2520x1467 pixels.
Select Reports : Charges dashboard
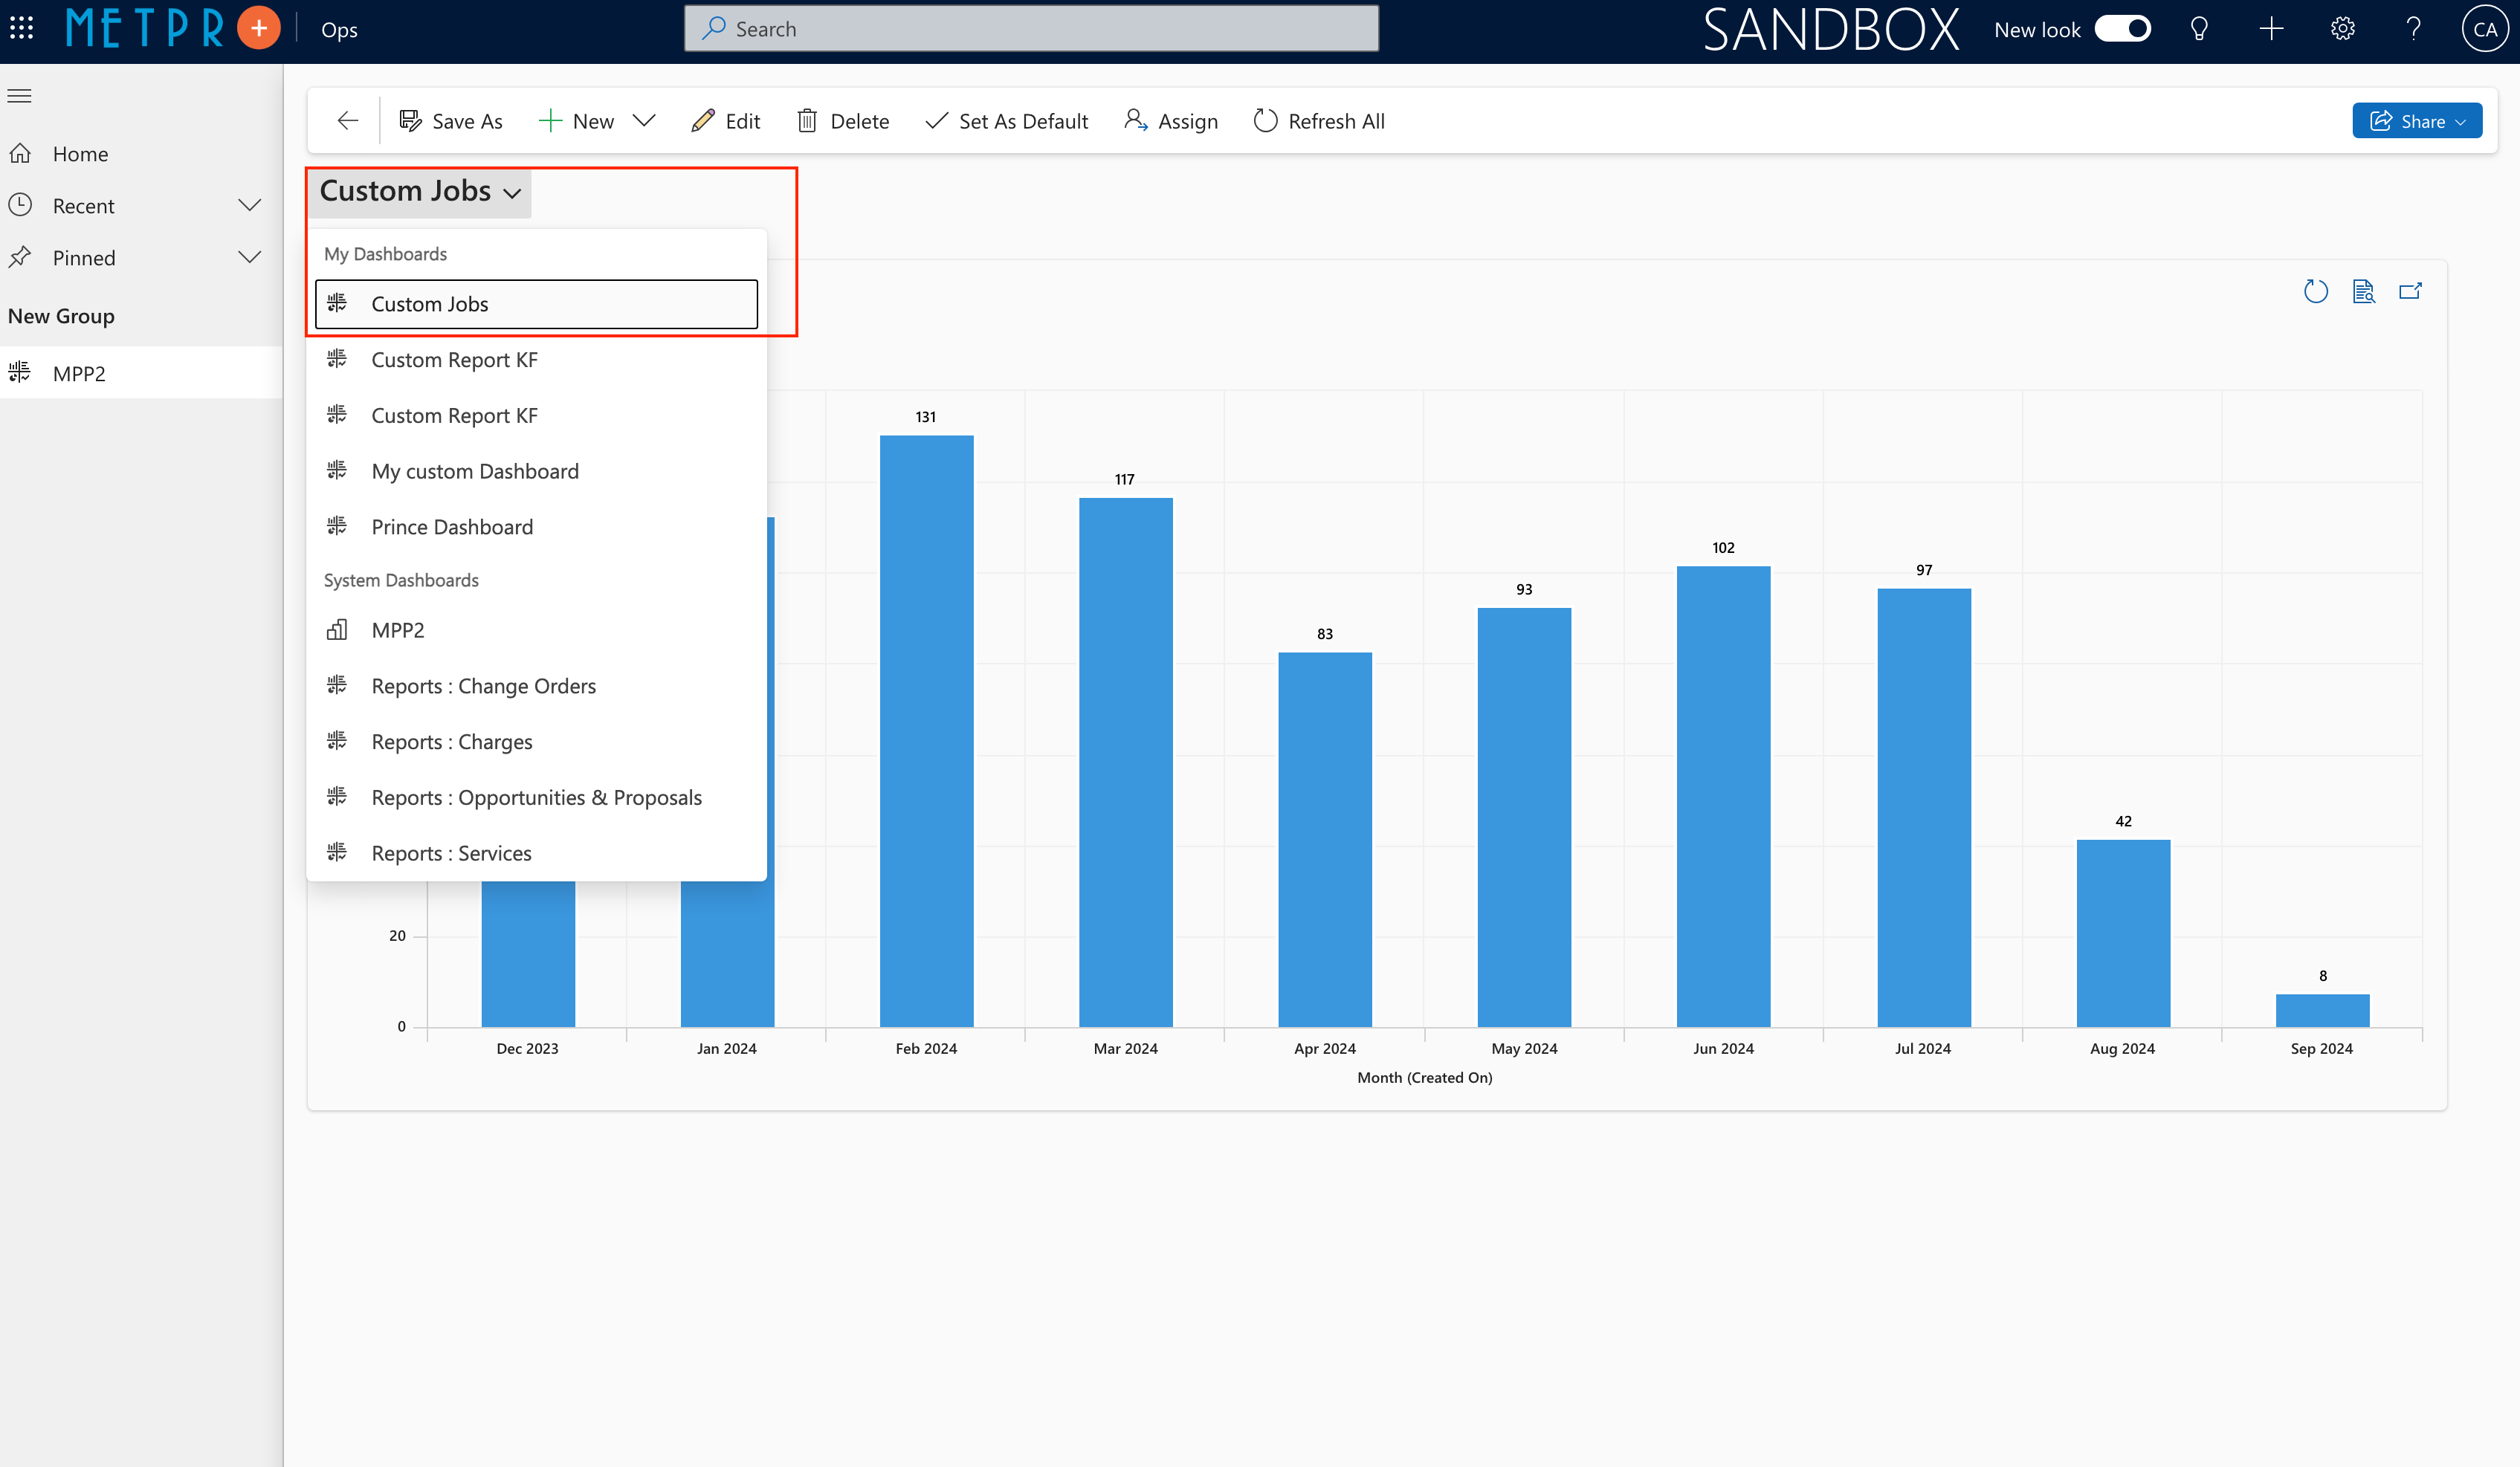tap(452, 742)
